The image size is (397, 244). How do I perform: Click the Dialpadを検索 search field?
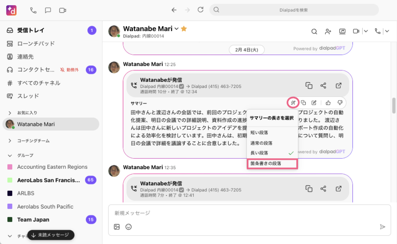[294, 10]
